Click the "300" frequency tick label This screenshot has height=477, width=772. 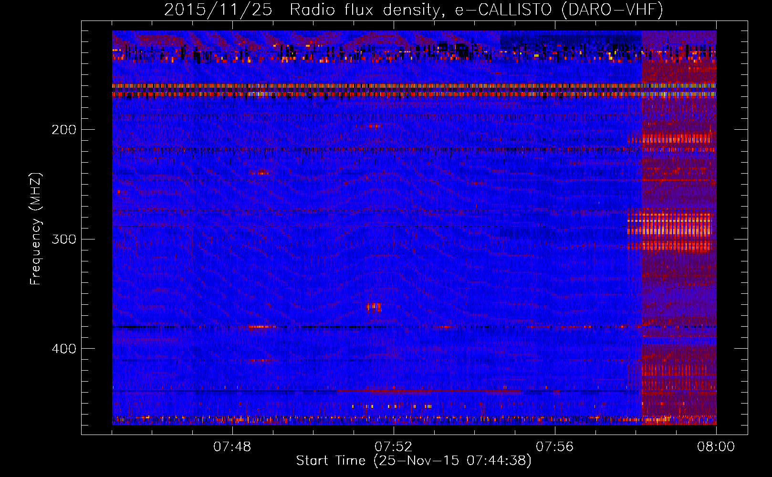click(63, 239)
